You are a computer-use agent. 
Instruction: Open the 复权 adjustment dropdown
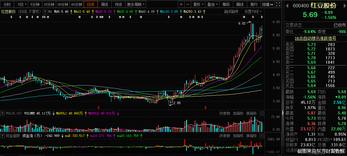(198, 4)
